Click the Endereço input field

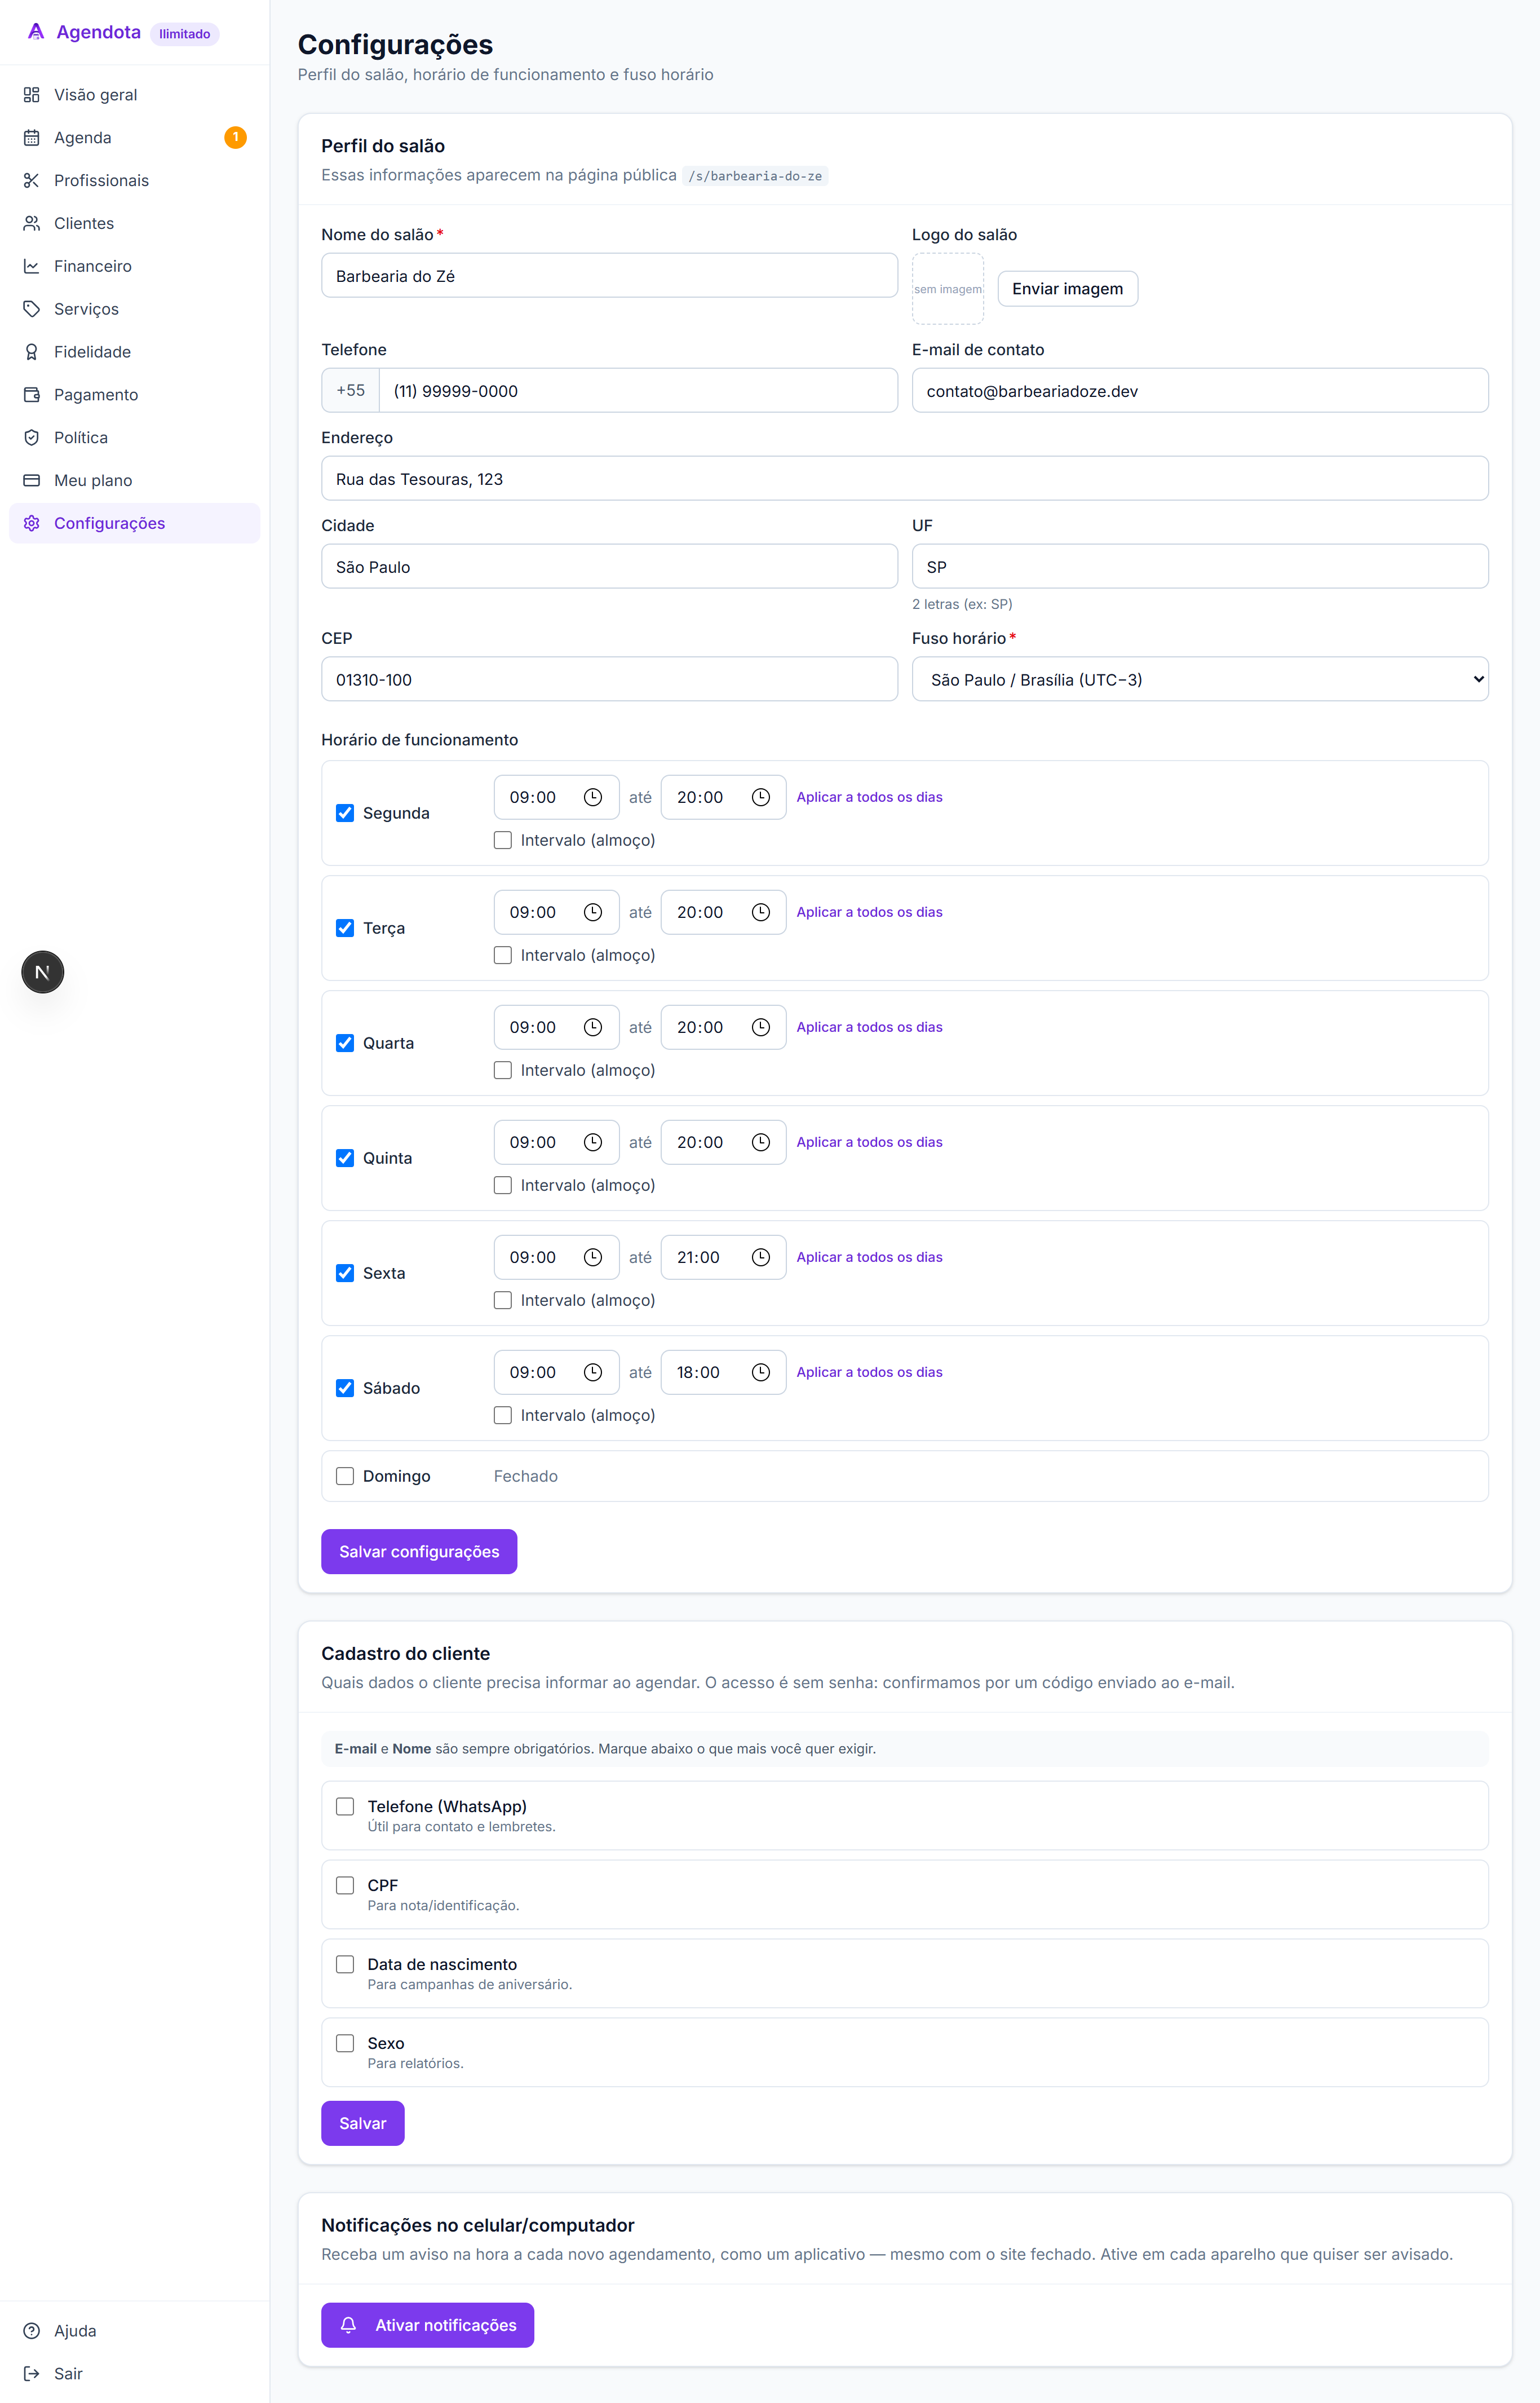tap(904, 479)
